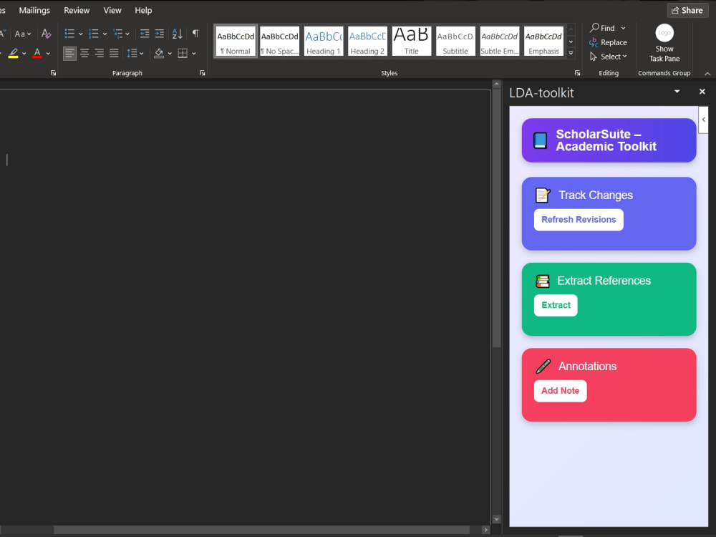The image size is (716, 537).
Task: Collapse task pane side arrow
Action: tap(703, 120)
